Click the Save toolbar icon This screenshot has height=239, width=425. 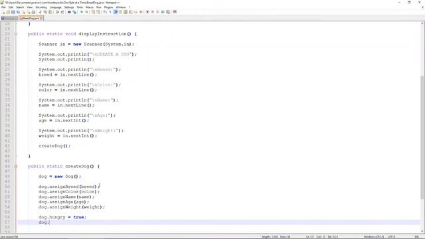point(13,12)
